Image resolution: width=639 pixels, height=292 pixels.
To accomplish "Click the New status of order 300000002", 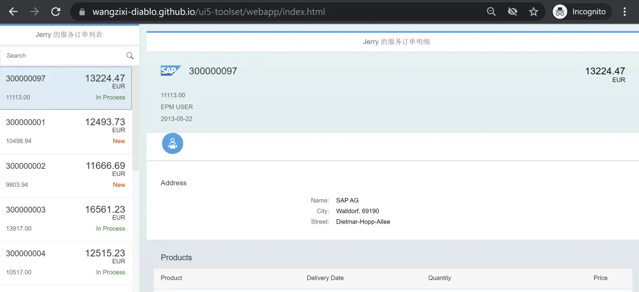I will tap(119, 185).
